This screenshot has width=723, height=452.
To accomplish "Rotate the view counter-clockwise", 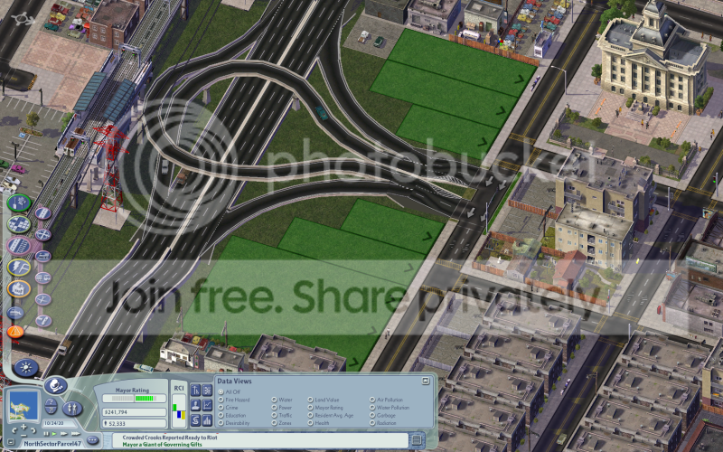I will coord(14,431).
